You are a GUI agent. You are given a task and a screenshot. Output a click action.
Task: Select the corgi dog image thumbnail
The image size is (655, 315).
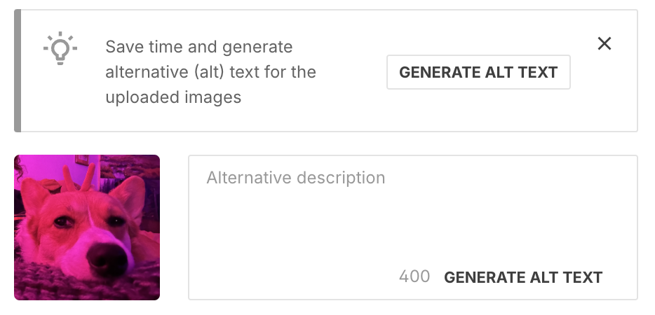(87, 227)
